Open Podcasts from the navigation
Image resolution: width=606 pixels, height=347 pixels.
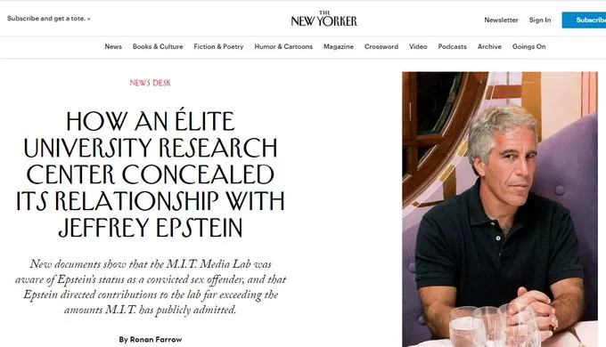452,46
